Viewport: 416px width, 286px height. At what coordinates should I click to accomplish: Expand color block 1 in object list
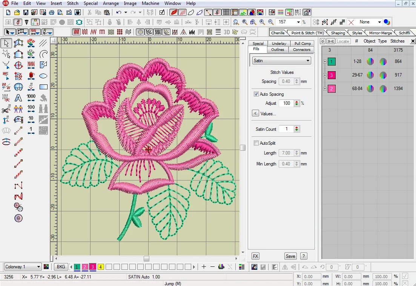tap(325, 61)
